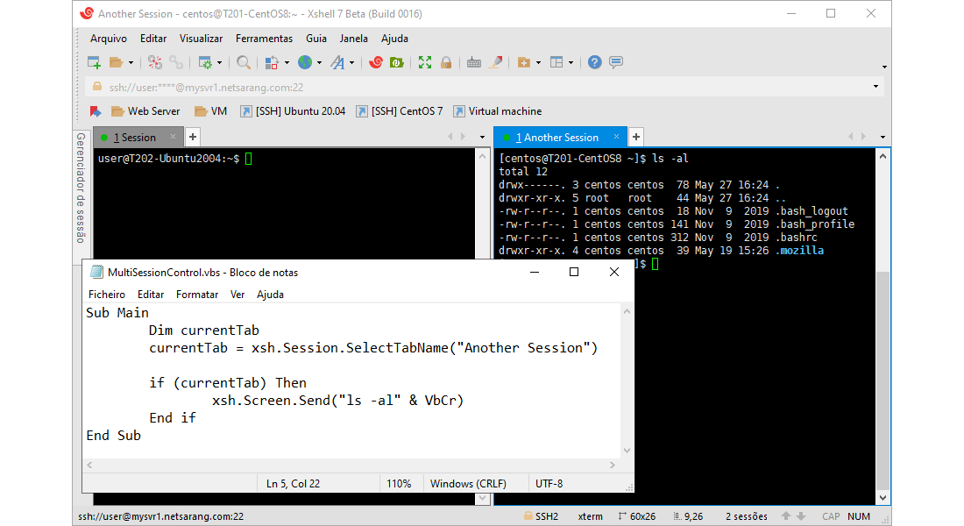Screen dimensions: 964x526
Task: Launch Xftp from the green toolbar icon
Action: 396,62
